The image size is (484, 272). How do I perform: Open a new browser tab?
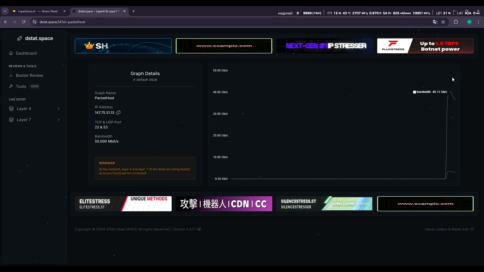pyautogui.click(x=133, y=11)
